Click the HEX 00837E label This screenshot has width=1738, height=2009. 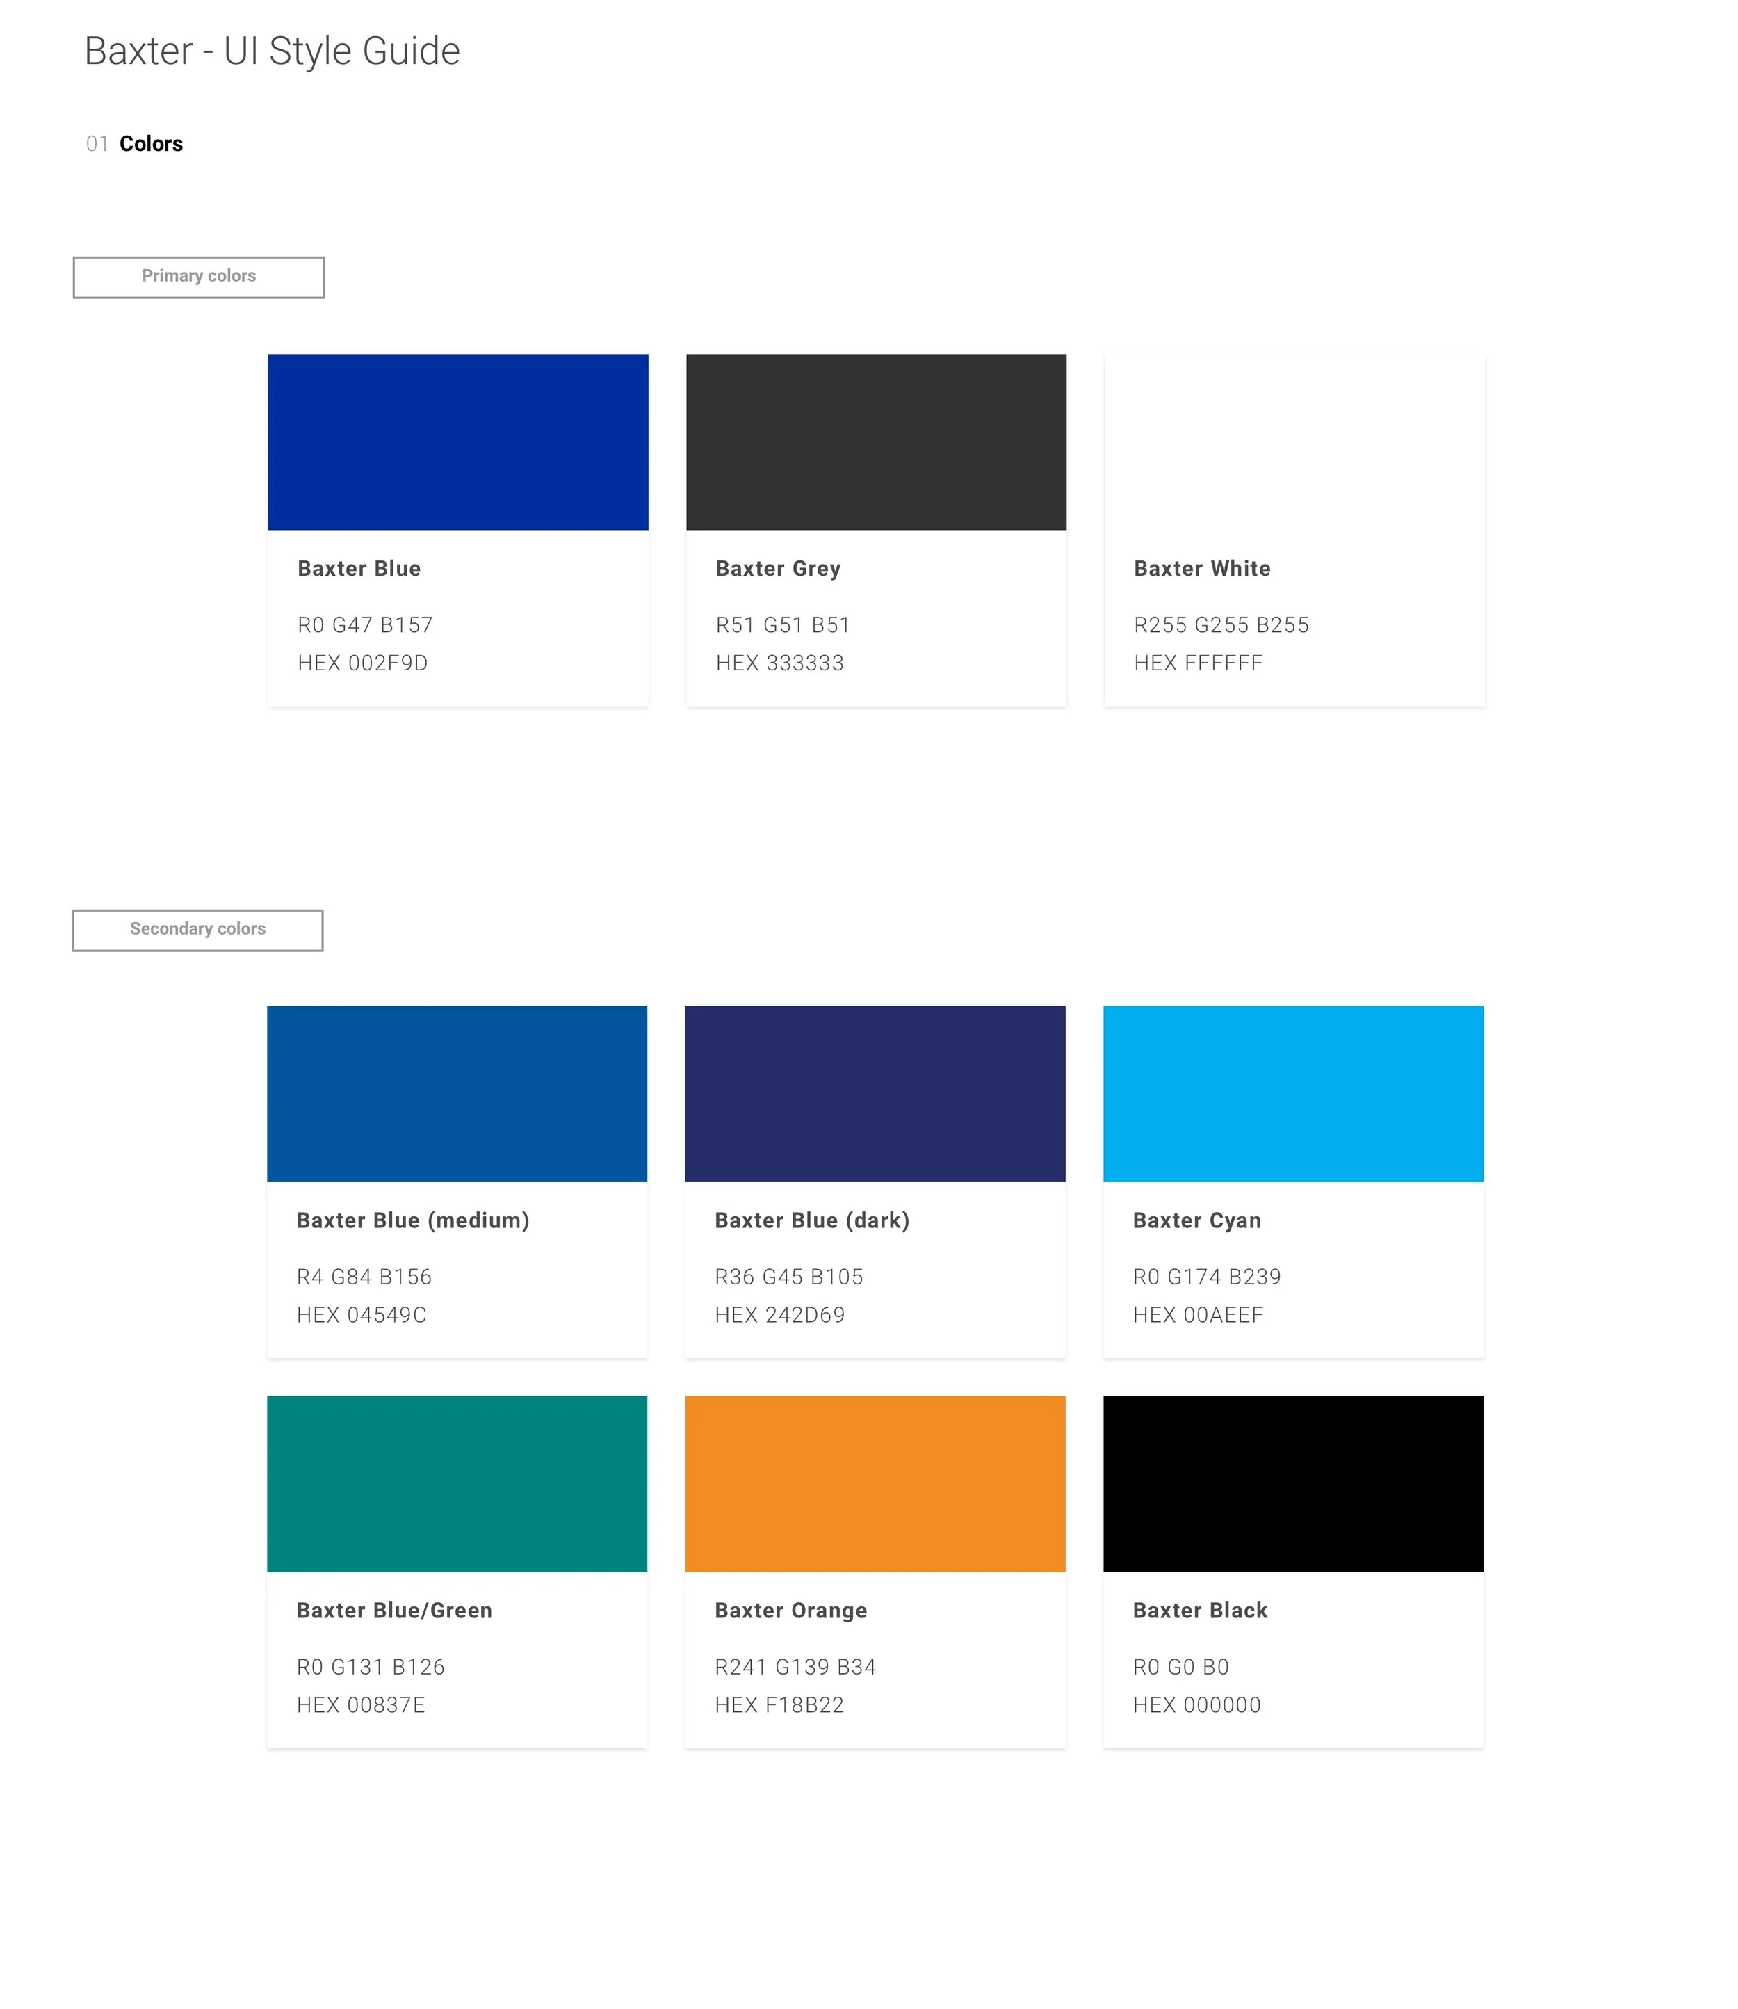tap(361, 1704)
